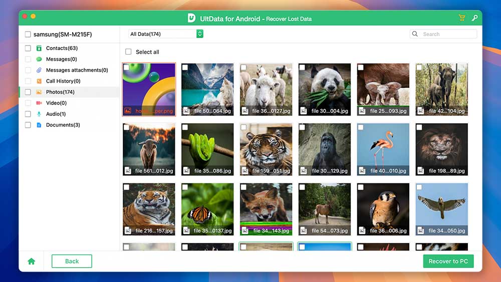Check the box on the flamingo photo

(360, 127)
